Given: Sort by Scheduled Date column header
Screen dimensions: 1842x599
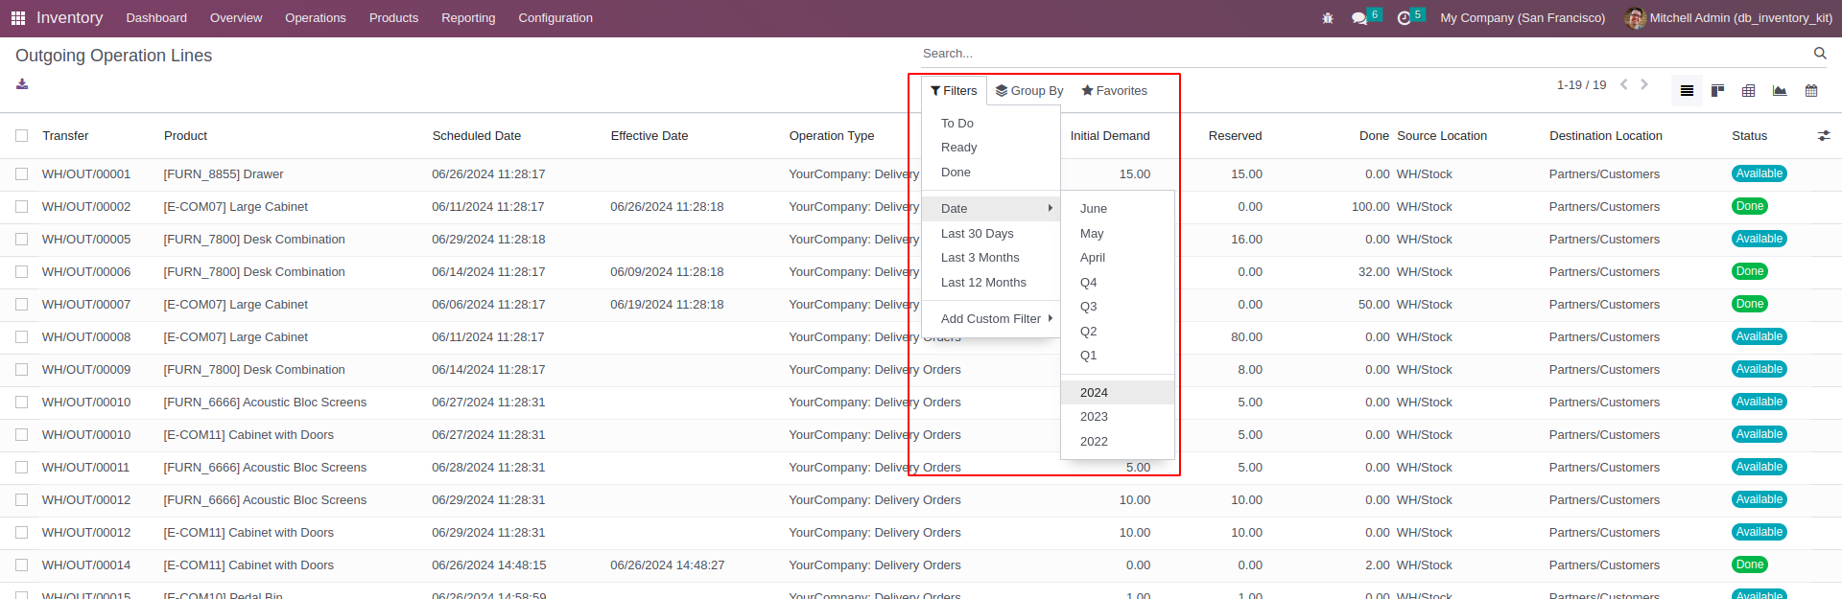Looking at the screenshot, I should 477,136.
